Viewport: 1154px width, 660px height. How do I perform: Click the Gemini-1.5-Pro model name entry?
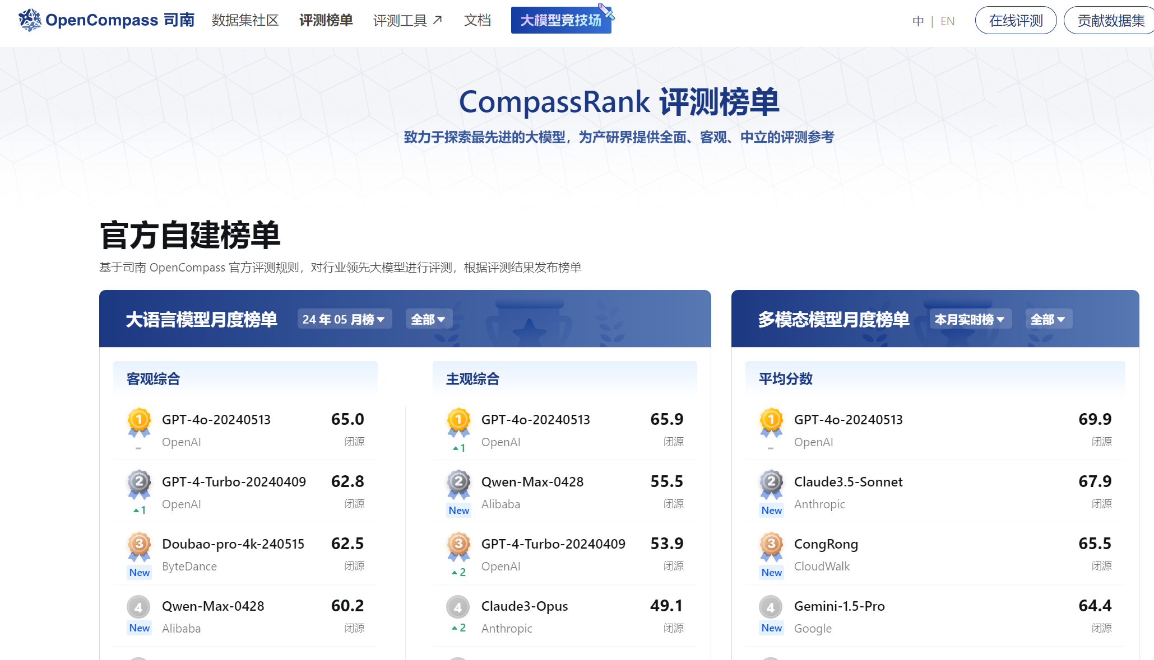pyautogui.click(x=839, y=606)
